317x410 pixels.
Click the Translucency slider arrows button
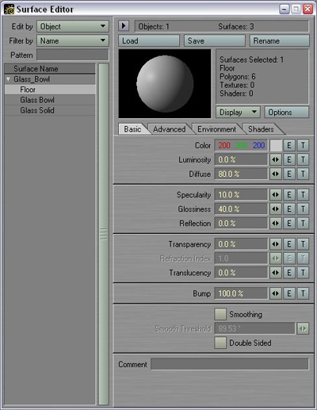click(x=275, y=273)
